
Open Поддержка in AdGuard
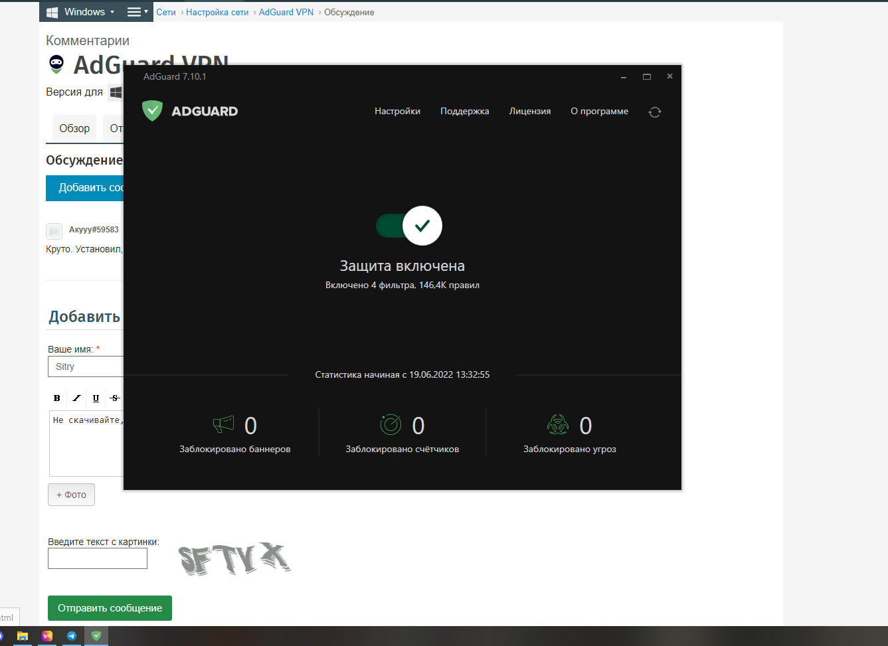pyautogui.click(x=464, y=112)
